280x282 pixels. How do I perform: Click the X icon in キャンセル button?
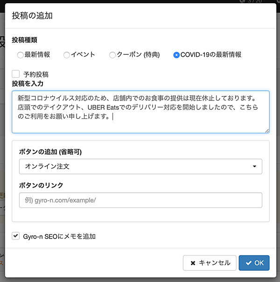[193, 263]
